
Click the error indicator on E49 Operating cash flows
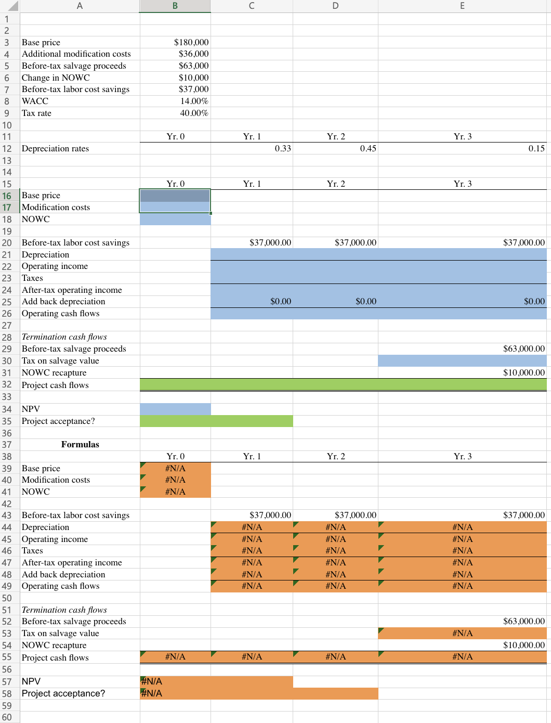coord(381,583)
